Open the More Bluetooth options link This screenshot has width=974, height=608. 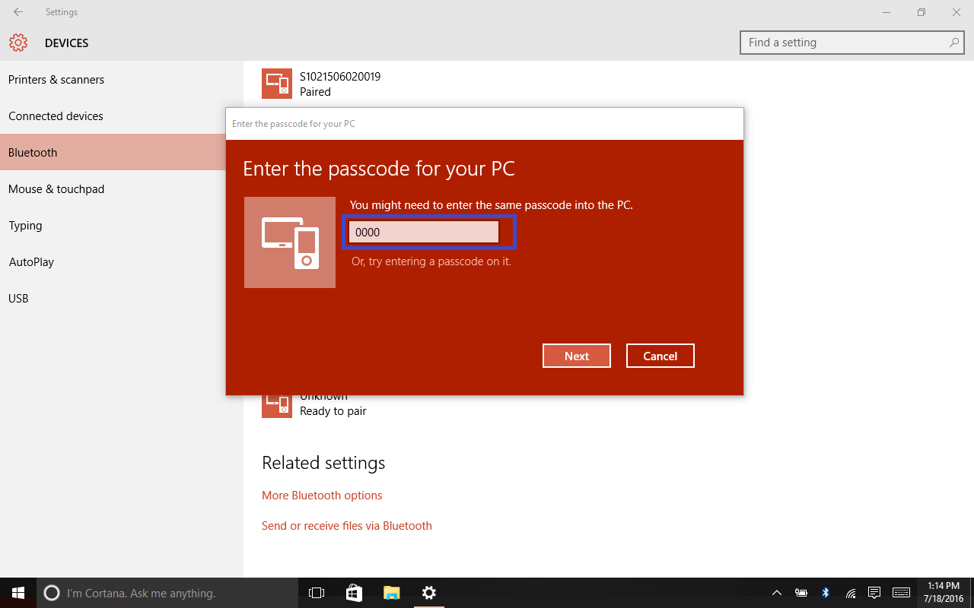pos(322,496)
